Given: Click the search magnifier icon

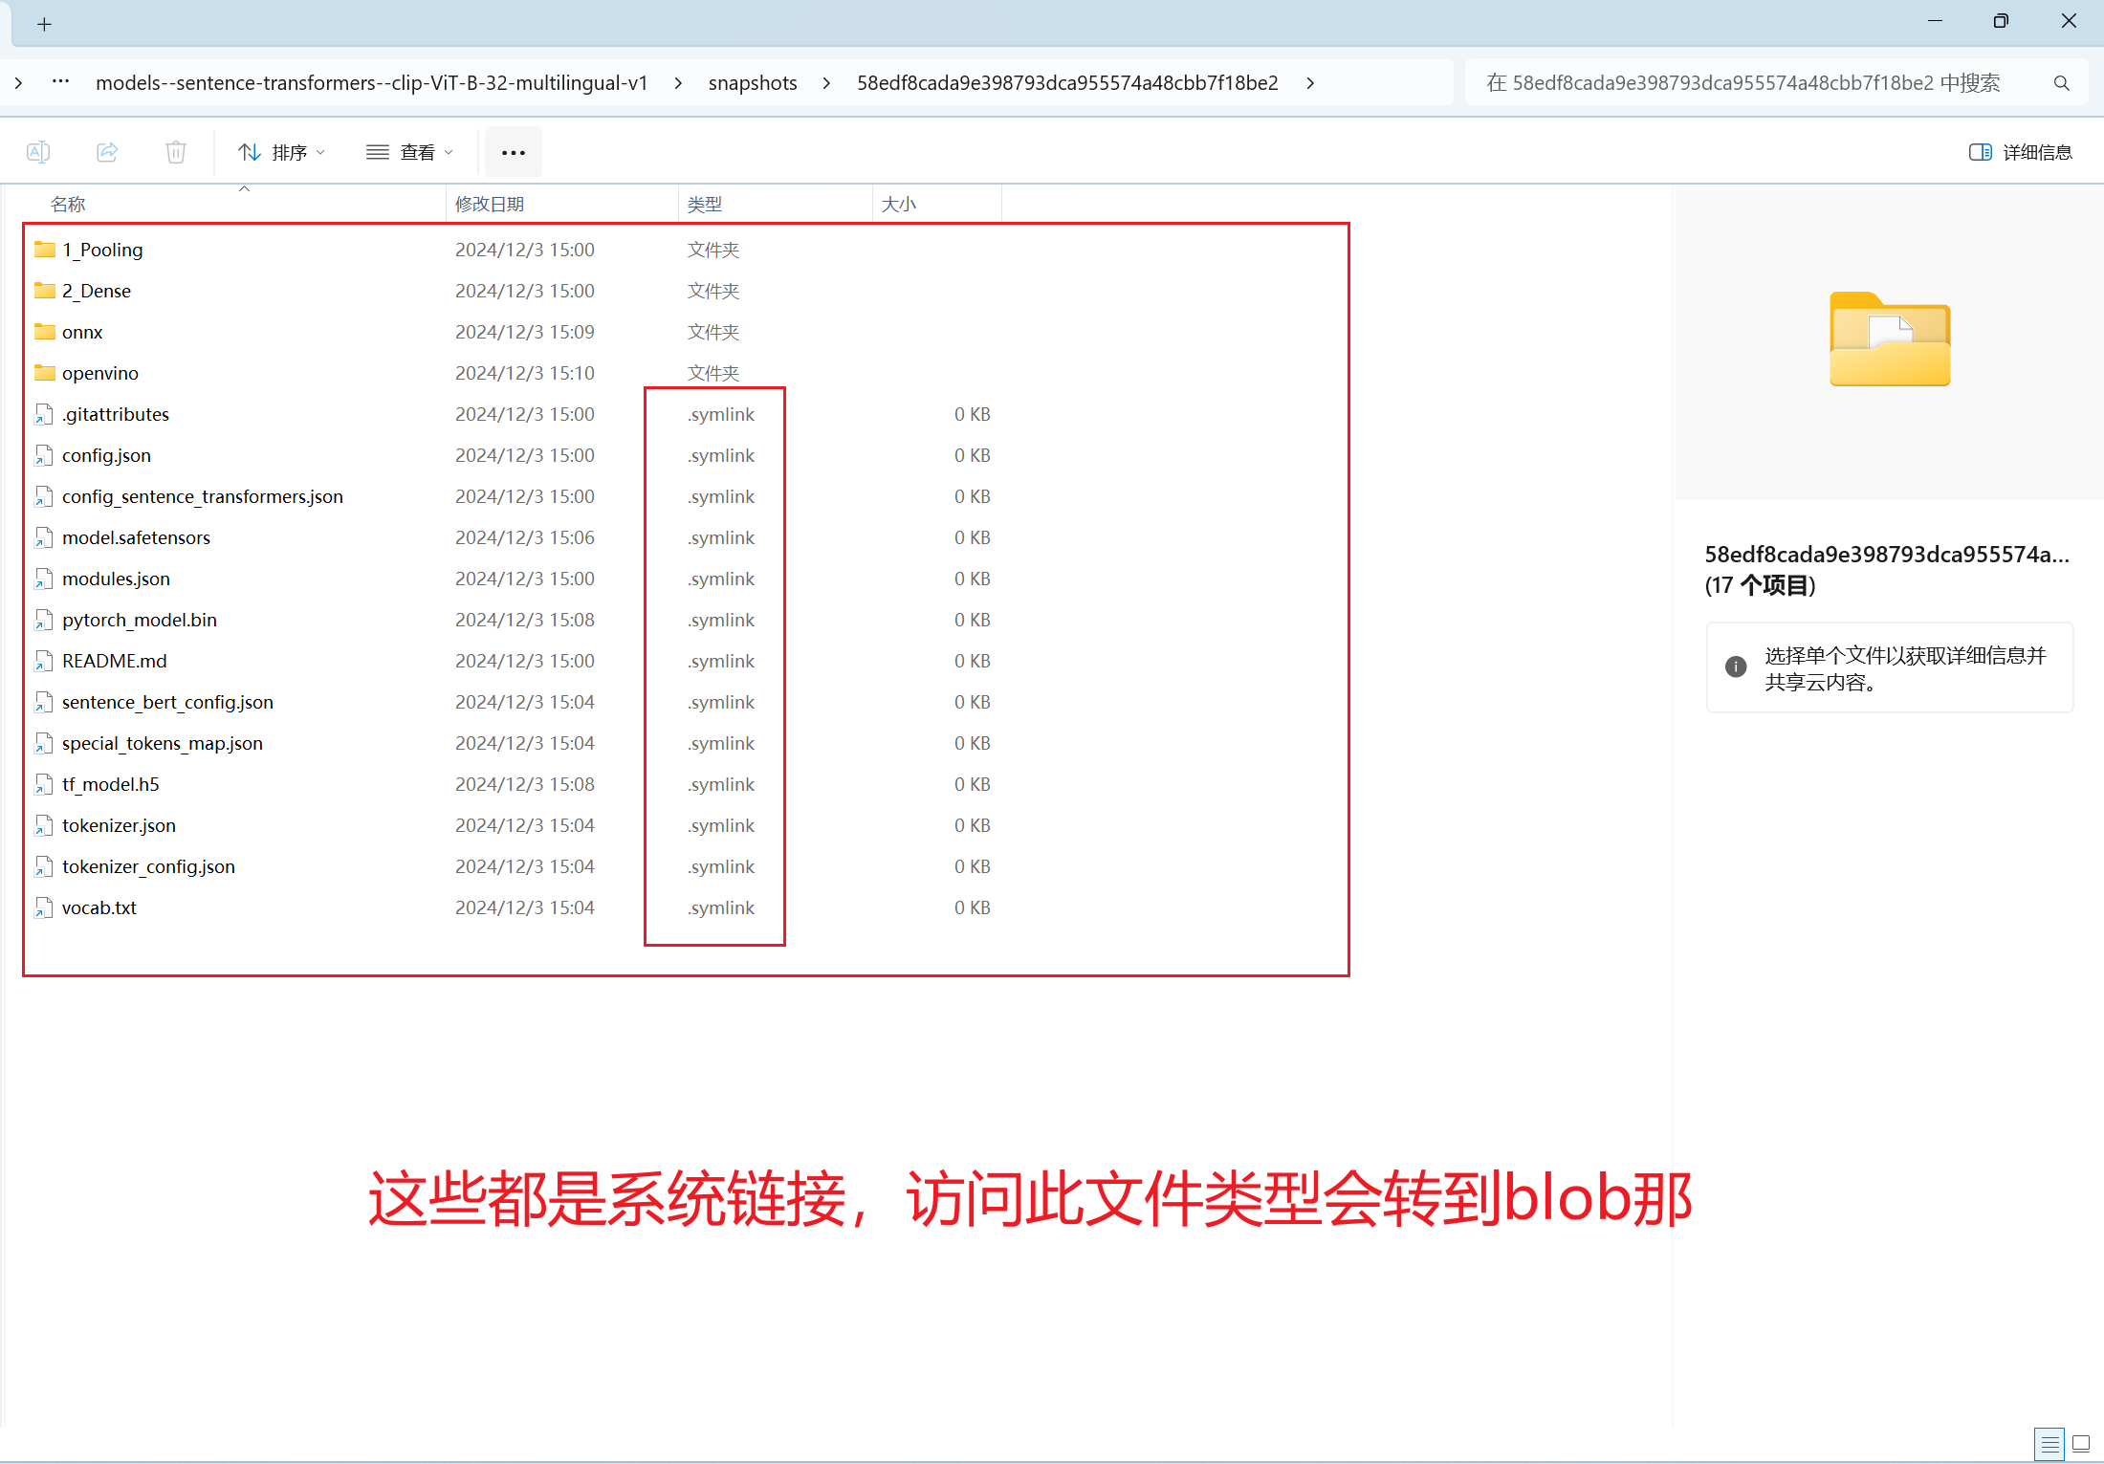Looking at the screenshot, I should coord(2061,83).
